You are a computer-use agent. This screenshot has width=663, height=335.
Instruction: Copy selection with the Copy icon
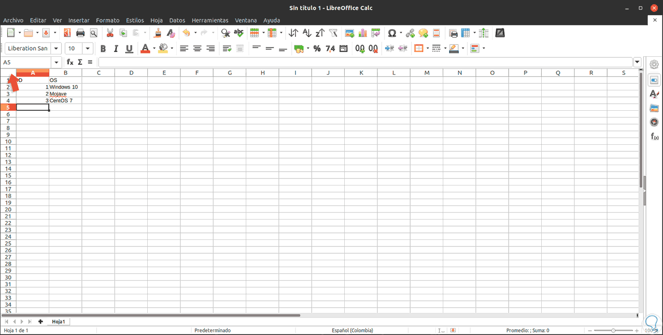[123, 33]
